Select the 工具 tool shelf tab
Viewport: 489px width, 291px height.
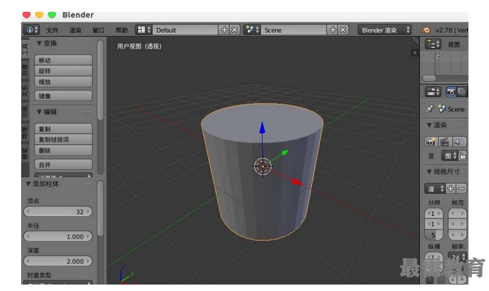[25, 49]
